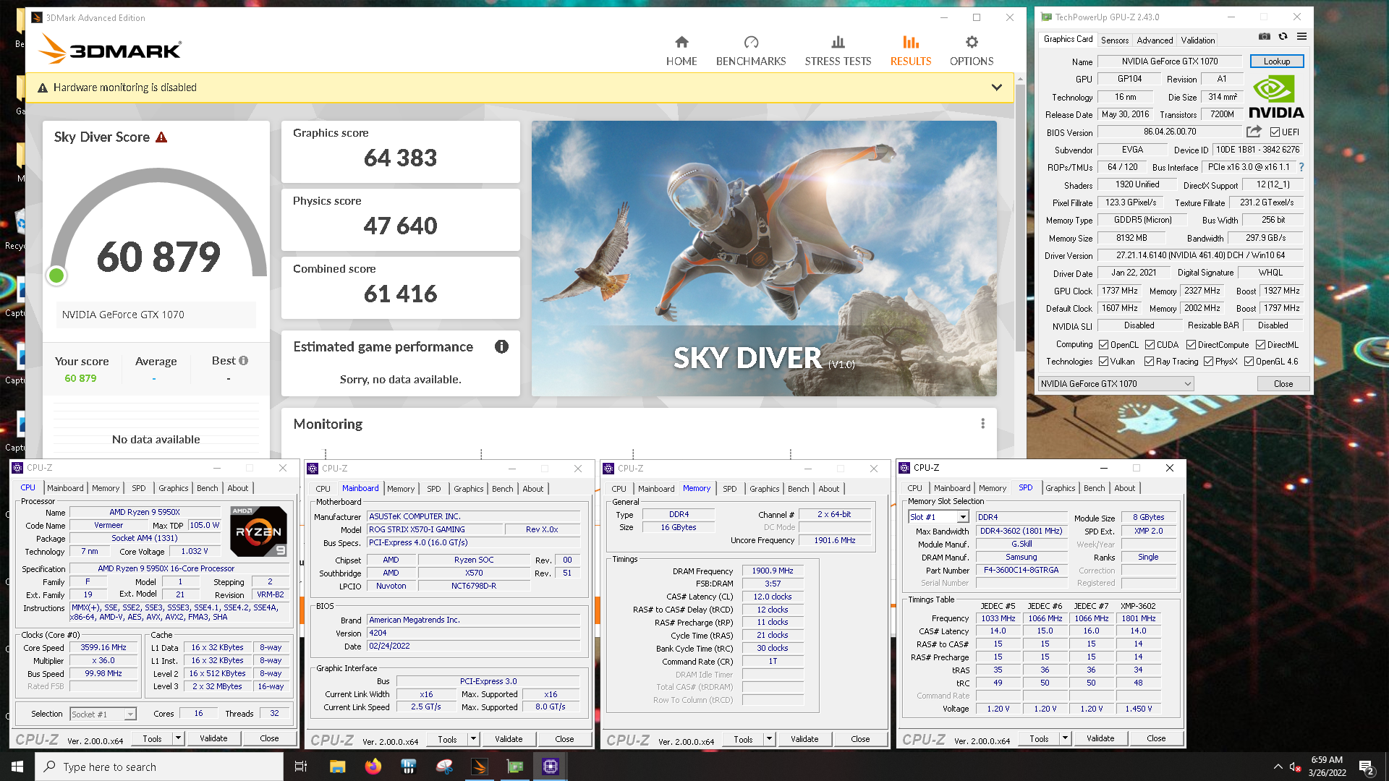Toggle the DirectCompute checkbox in GPU-Z
1389x781 pixels.
pyautogui.click(x=1191, y=345)
